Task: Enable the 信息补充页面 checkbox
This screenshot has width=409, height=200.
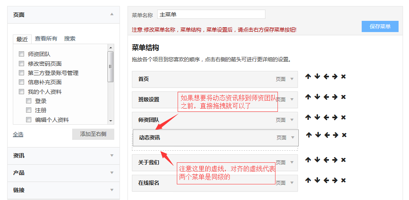Action: tap(21, 82)
